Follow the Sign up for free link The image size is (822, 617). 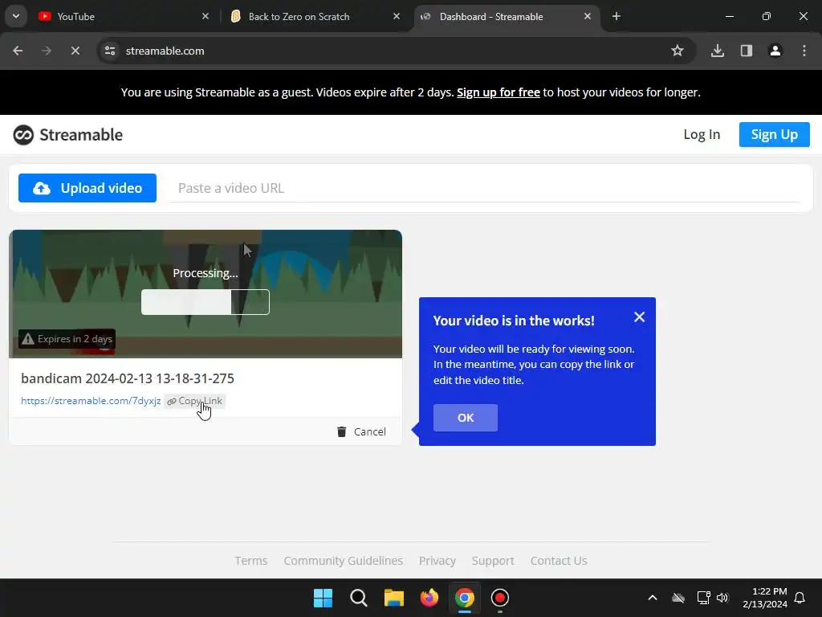[x=498, y=92]
